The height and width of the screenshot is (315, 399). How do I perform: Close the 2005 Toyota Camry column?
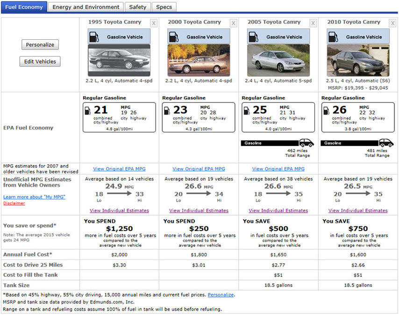coord(313,23)
